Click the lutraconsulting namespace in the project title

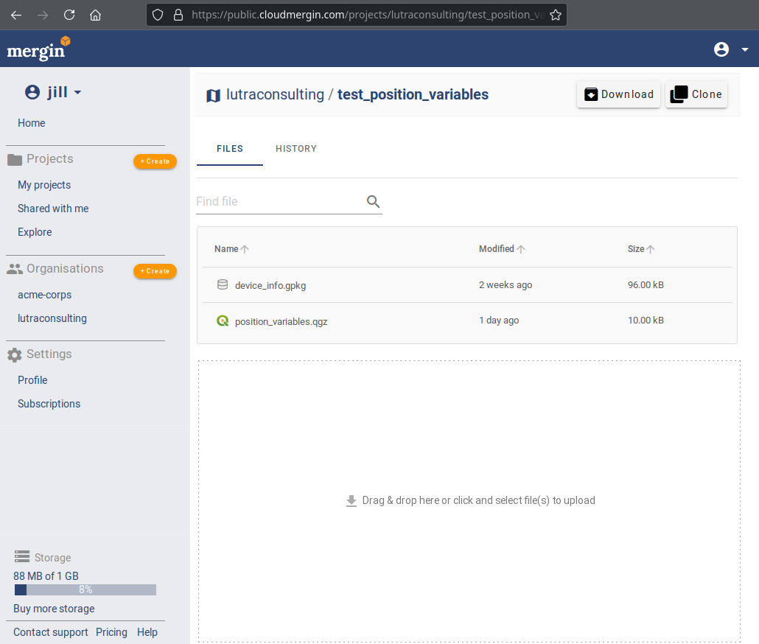tap(275, 94)
